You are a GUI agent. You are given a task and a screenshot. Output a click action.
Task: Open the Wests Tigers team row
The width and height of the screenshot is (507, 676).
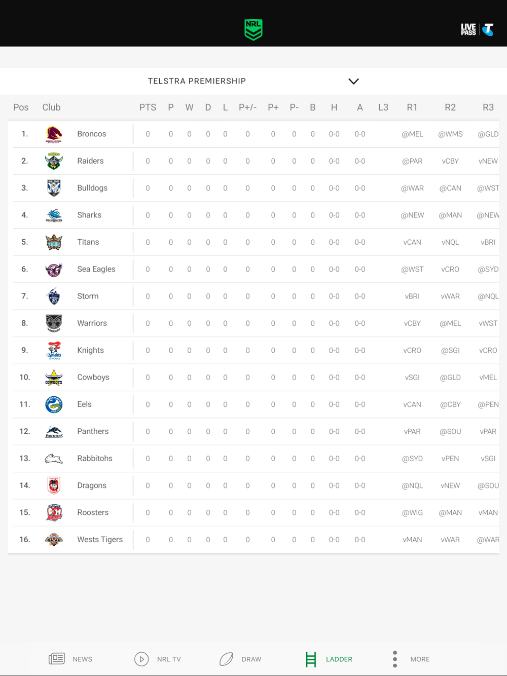253,540
